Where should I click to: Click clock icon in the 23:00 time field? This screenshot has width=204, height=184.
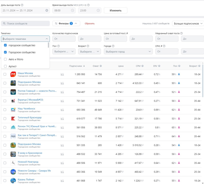coord(98,10)
